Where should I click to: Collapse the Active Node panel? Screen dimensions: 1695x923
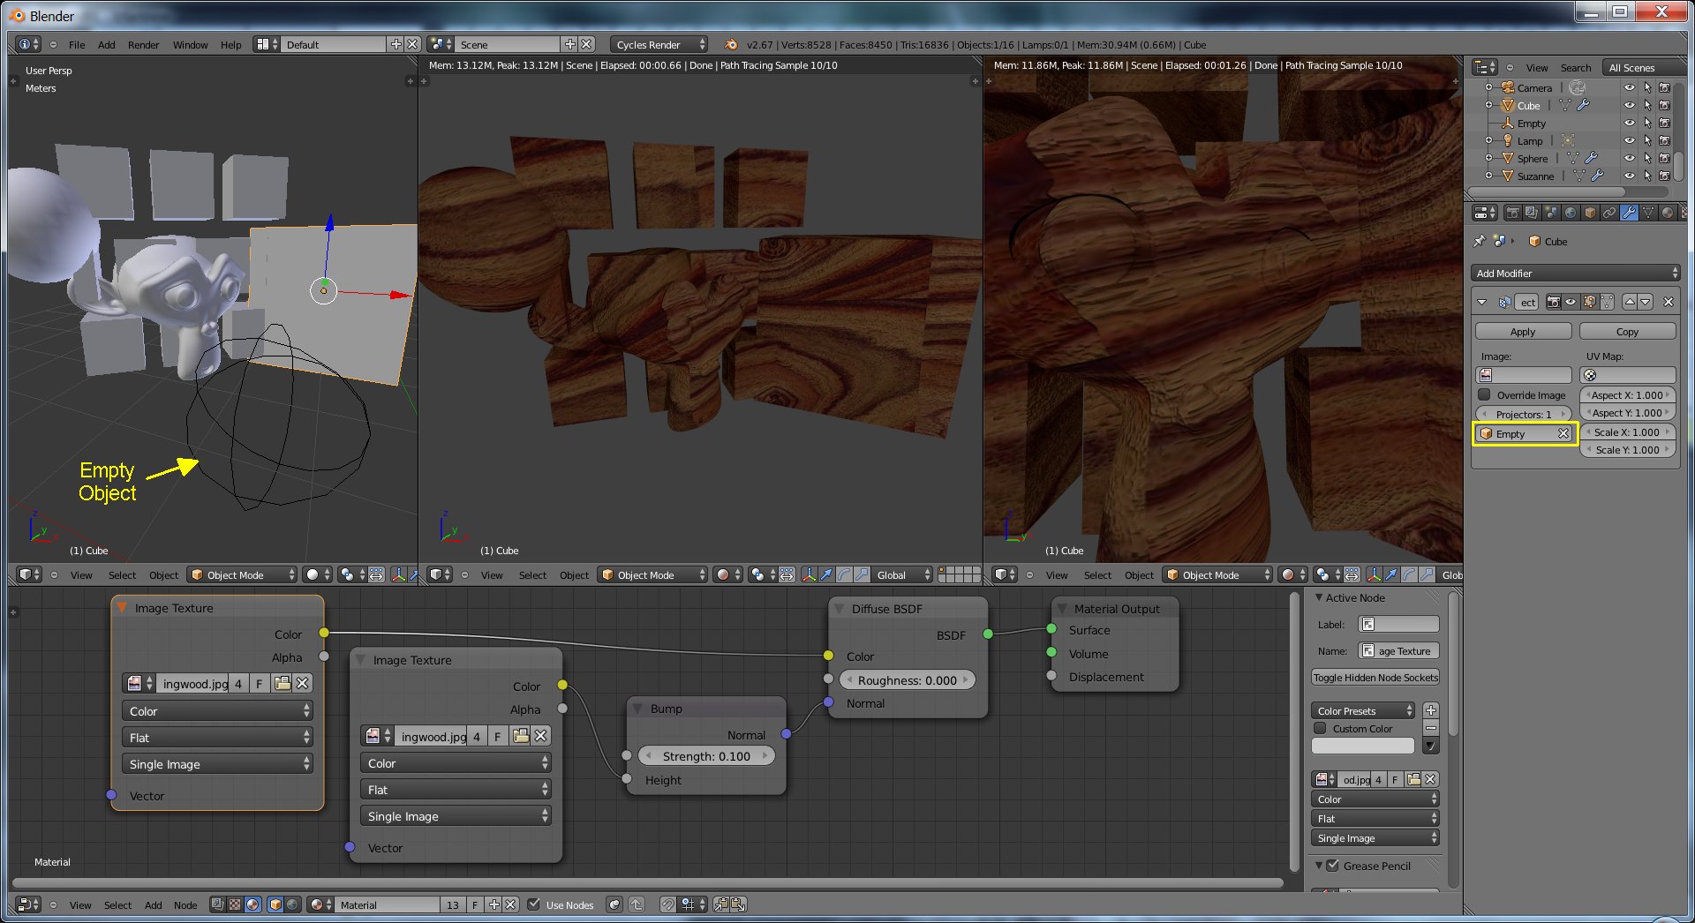[1319, 597]
